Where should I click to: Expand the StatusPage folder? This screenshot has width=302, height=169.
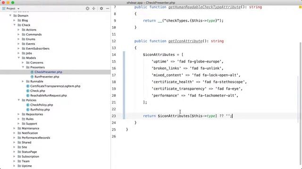point(14,152)
